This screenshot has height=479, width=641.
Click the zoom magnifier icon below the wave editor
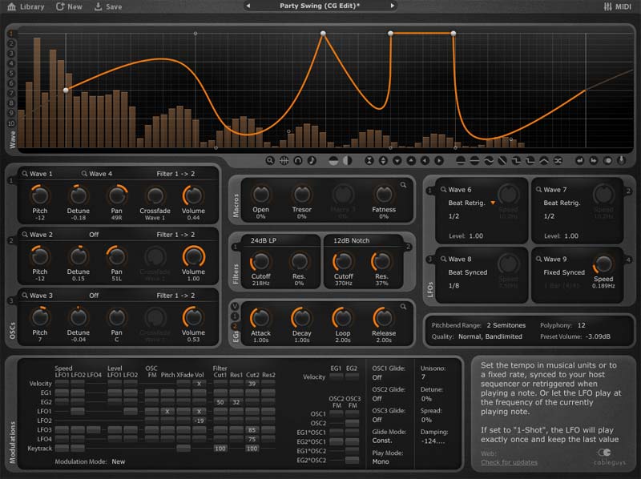[x=270, y=159]
